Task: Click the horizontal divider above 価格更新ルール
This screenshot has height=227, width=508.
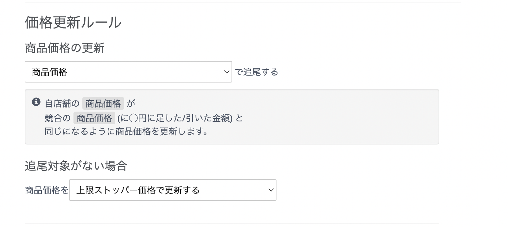Action: (243, 3)
